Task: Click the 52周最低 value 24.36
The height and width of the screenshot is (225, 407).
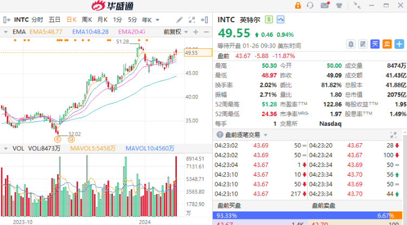Action: [x=269, y=114]
